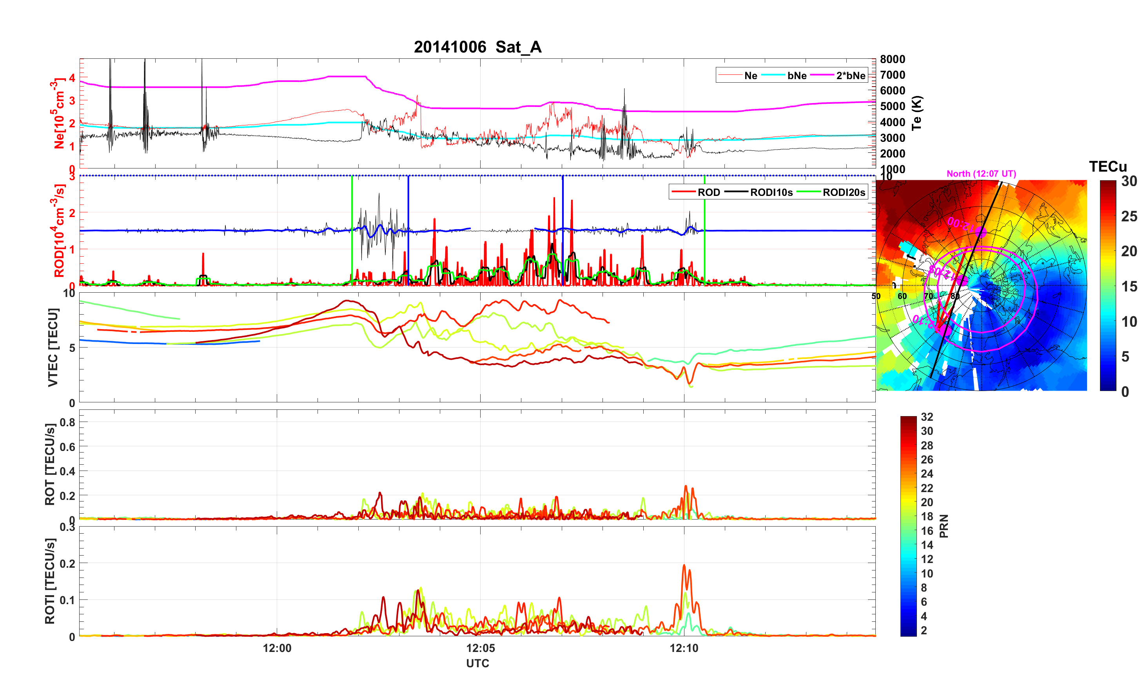Click the 12:00 UTC tick label
This screenshot has width=1138, height=688.
[277, 648]
